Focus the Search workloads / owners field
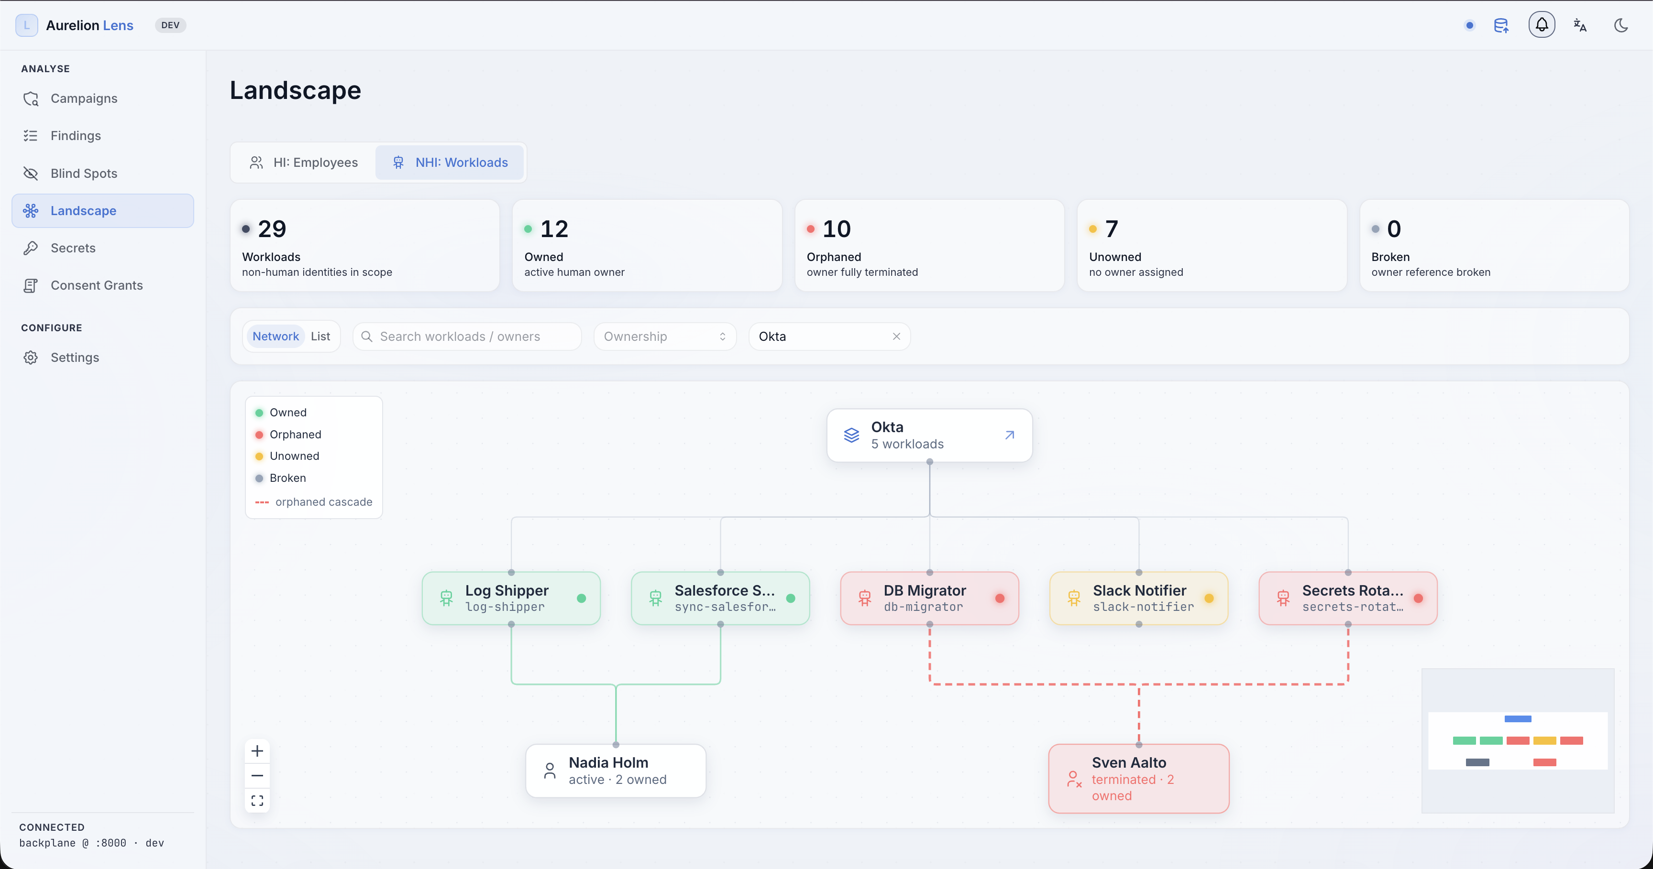1653x869 pixels. click(x=467, y=336)
